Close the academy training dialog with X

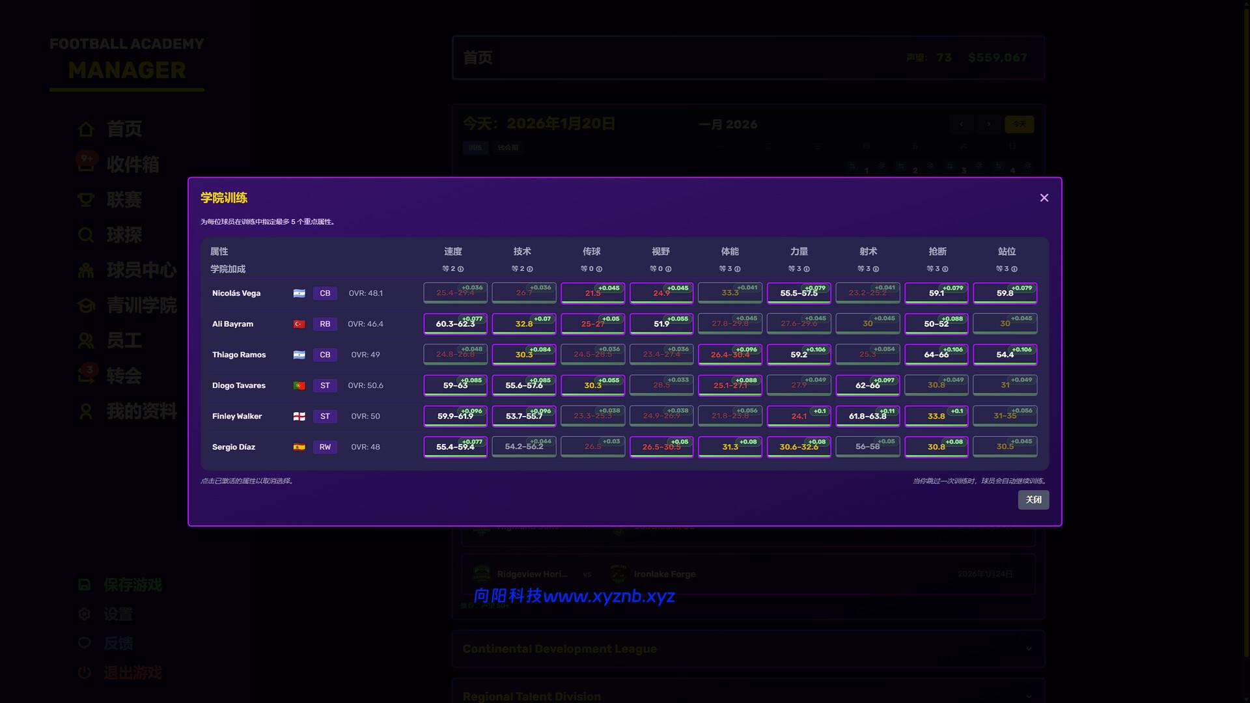1044,198
